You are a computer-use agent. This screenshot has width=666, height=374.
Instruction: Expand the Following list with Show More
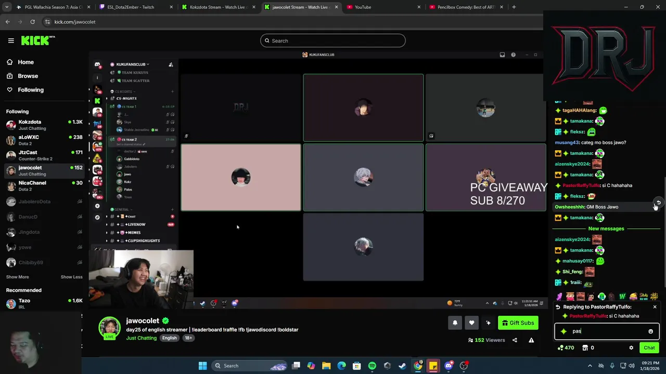point(17,277)
